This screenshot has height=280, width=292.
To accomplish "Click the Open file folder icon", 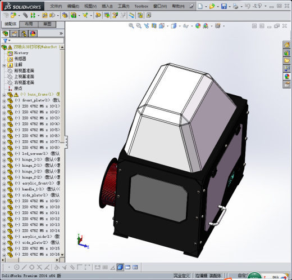I will (212, 6).
